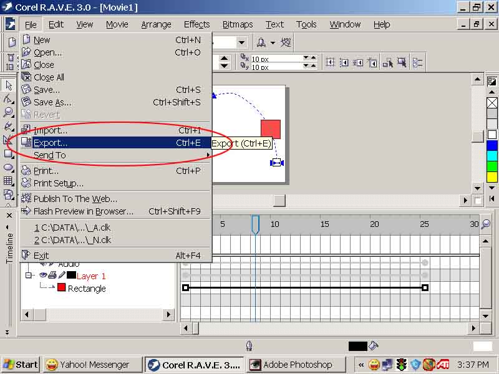Click the Corel R.A.V.E. taskbar button
The image size is (499, 374).
[x=194, y=365]
